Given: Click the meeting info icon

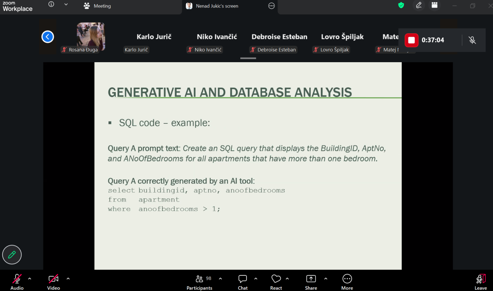Looking at the screenshot, I should tap(51, 4).
